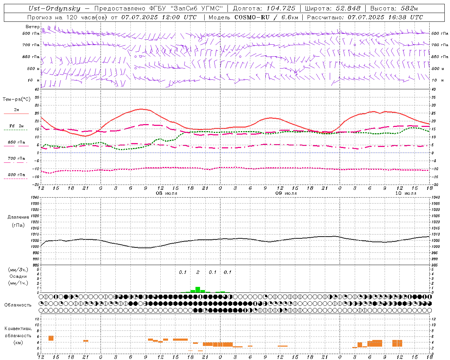Click the Осадки precipitation label

coord(18,276)
